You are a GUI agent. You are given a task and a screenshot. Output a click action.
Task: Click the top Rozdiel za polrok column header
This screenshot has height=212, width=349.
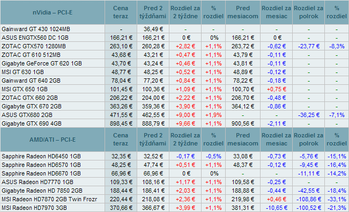pyautogui.click(x=308, y=12)
